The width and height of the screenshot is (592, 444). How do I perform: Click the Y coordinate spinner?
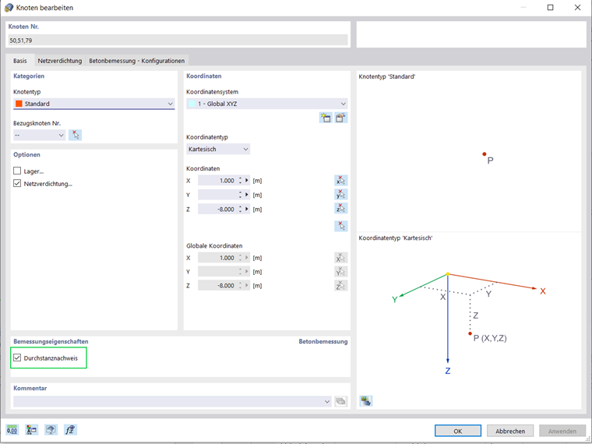(240, 195)
